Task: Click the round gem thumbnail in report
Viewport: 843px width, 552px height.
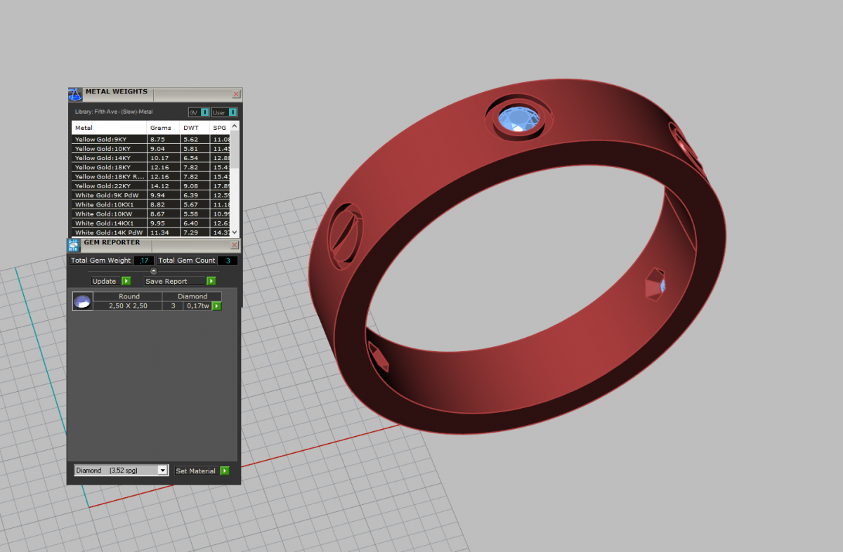Action: [82, 301]
